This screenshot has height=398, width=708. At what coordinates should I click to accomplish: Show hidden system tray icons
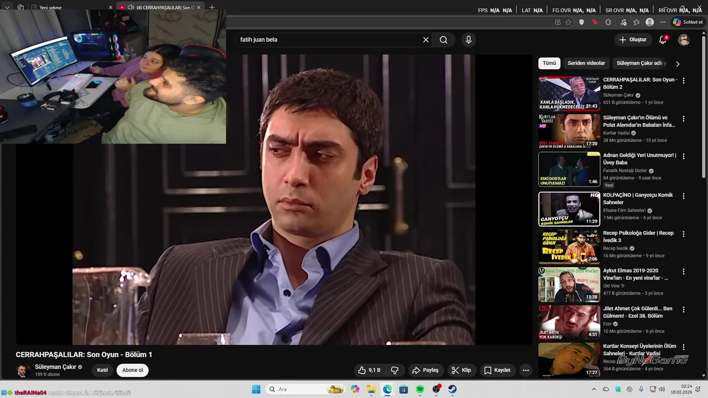tap(594, 389)
